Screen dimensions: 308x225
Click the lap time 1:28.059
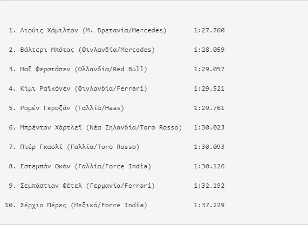point(209,50)
